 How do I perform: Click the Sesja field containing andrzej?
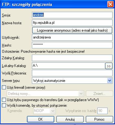72,15
